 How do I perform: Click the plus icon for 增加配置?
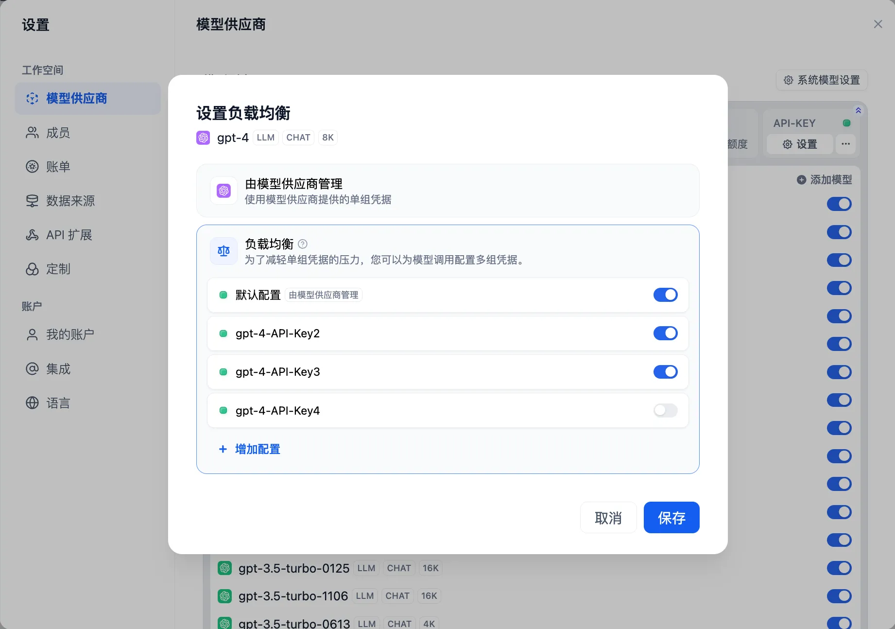pos(223,449)
